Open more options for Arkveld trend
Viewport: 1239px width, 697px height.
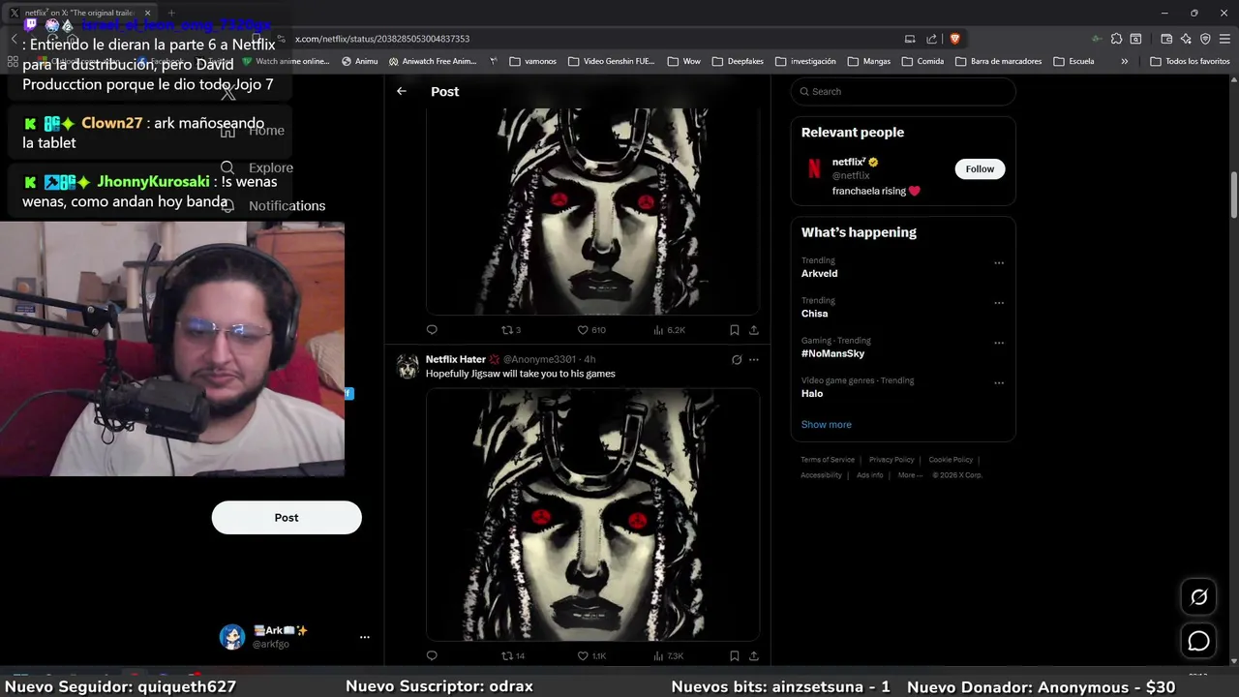[999, 262]
